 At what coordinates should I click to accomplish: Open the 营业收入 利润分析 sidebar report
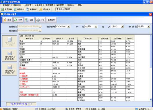pyautogui.click(x=10, y=69)
